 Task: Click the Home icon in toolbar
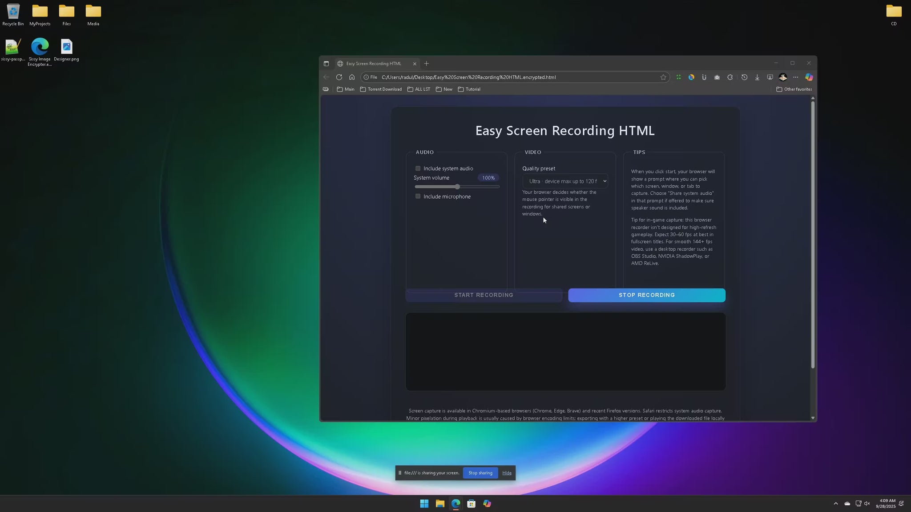(352, 77)
